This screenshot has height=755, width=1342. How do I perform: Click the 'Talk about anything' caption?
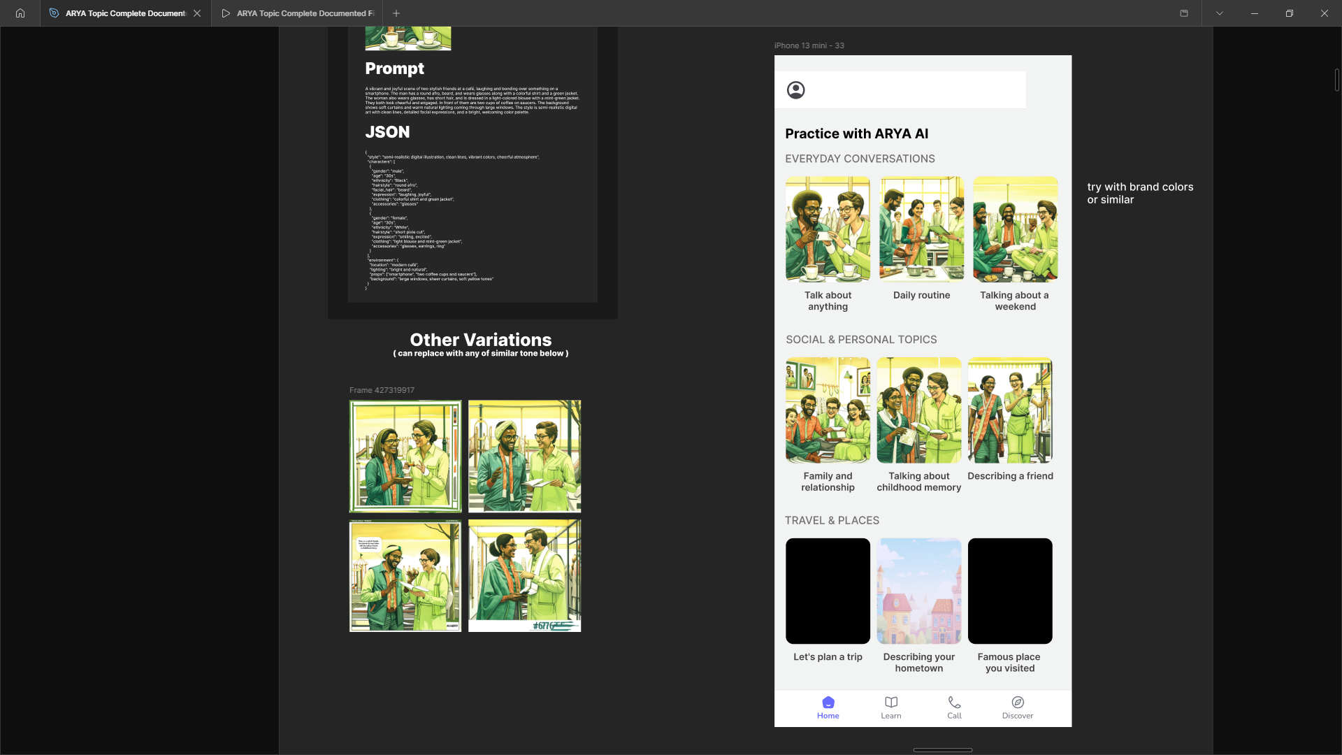tap(828, 301)
